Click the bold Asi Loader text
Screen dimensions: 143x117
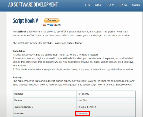pyautogui.click(x=55, y=43)
